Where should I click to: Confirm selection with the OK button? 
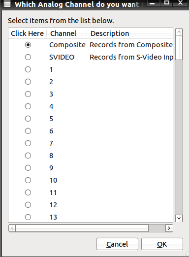tap(162, 244)
